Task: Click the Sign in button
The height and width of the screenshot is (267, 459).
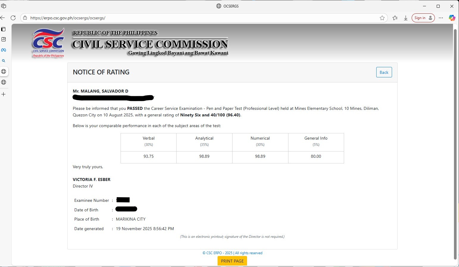Action: tap(423, 18)
